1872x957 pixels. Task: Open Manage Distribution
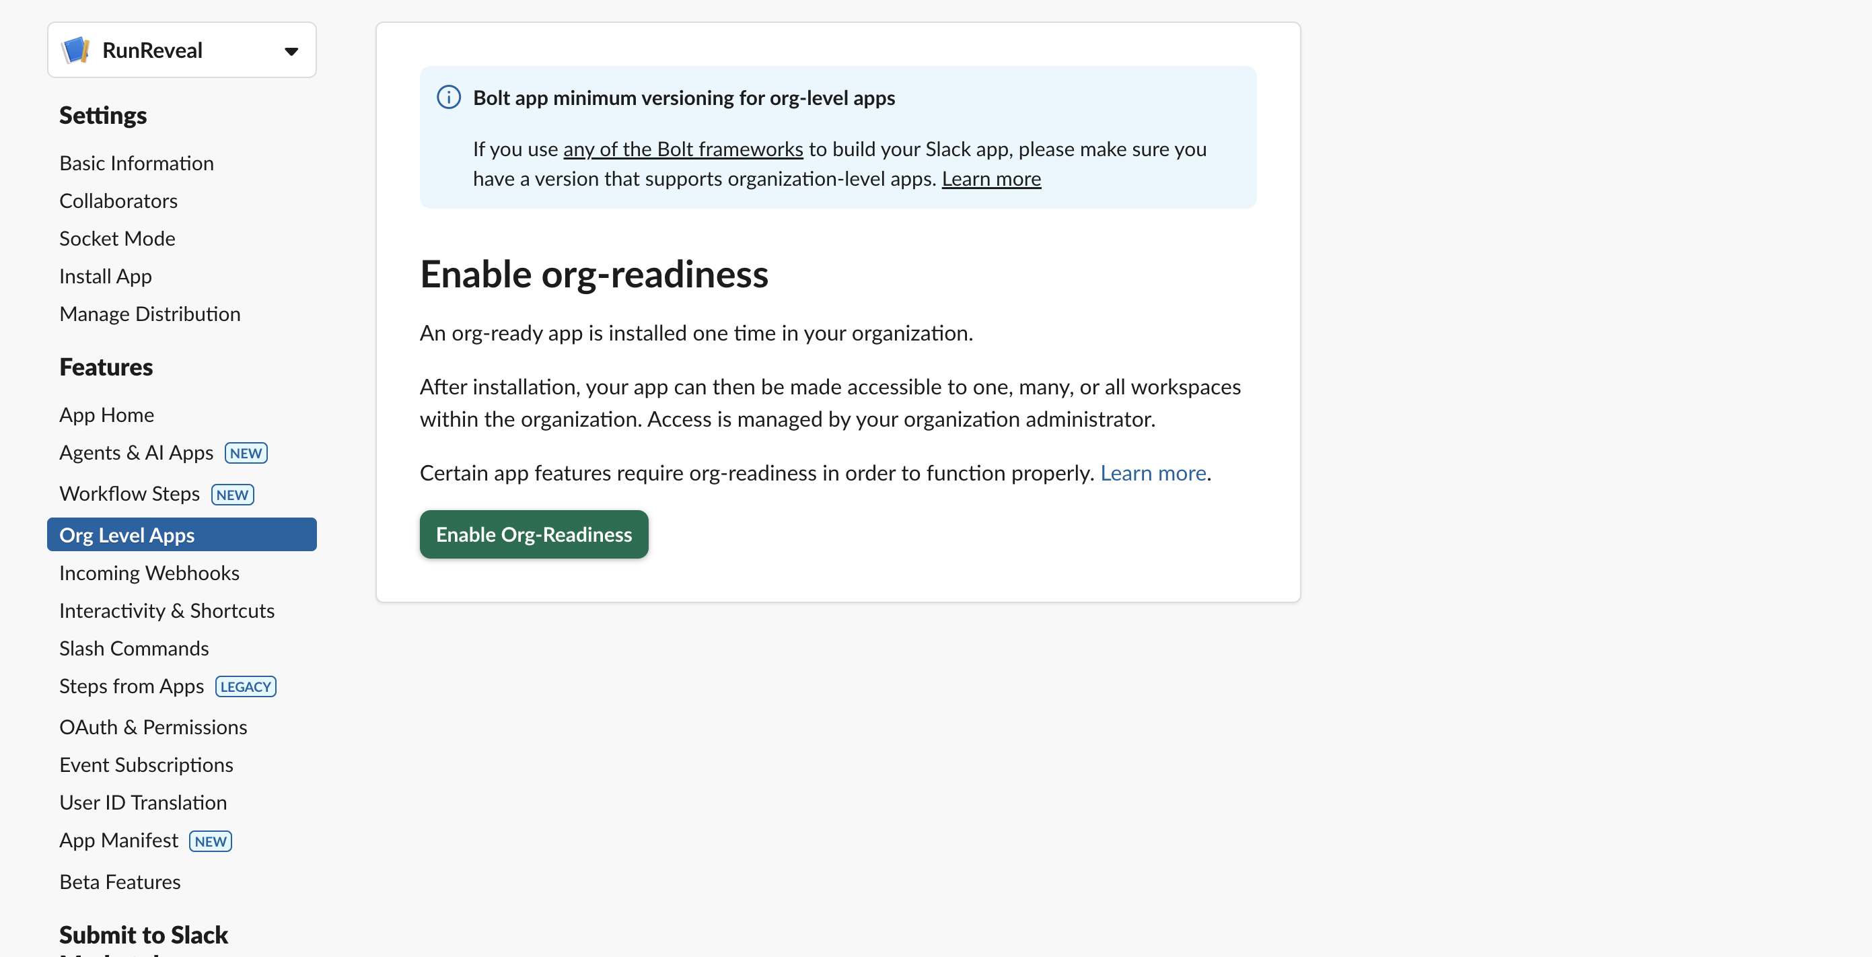(x=149, y=313)
